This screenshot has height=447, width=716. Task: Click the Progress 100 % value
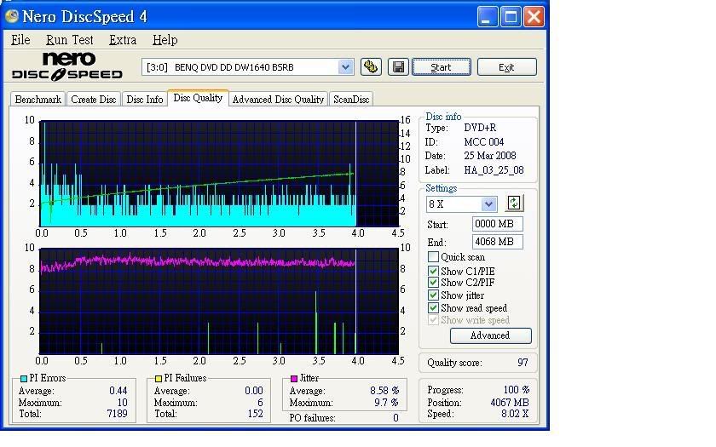click(x=516, y=390)
